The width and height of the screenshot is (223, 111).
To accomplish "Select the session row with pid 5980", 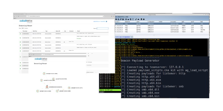I will click(162, 26).
